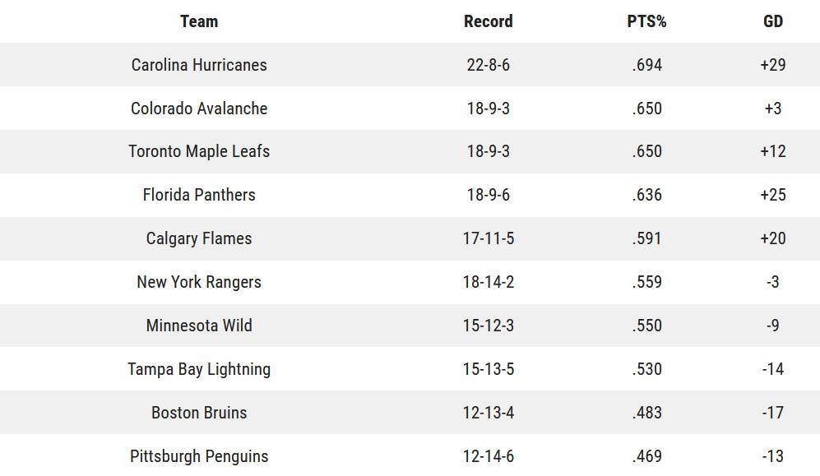Click the Team column header
The image size is (820, 476).
(199, 21)
